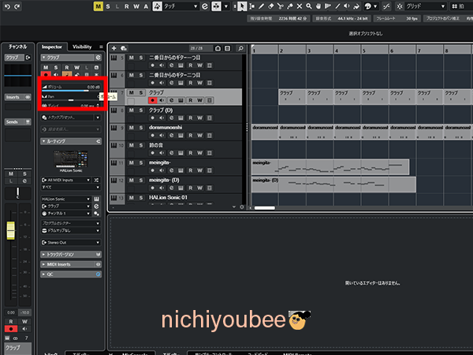The height and width of the screenshot is (355, 473).
Task: Toggle record enable on クラップ track
Action: click(152, 100)
